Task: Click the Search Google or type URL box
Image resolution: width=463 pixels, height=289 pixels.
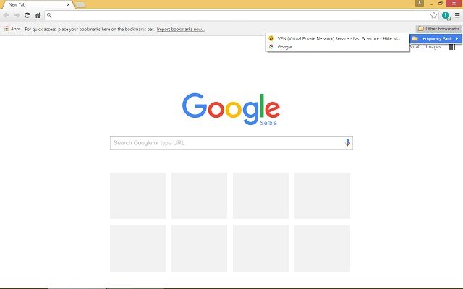Action: point(226,142)
